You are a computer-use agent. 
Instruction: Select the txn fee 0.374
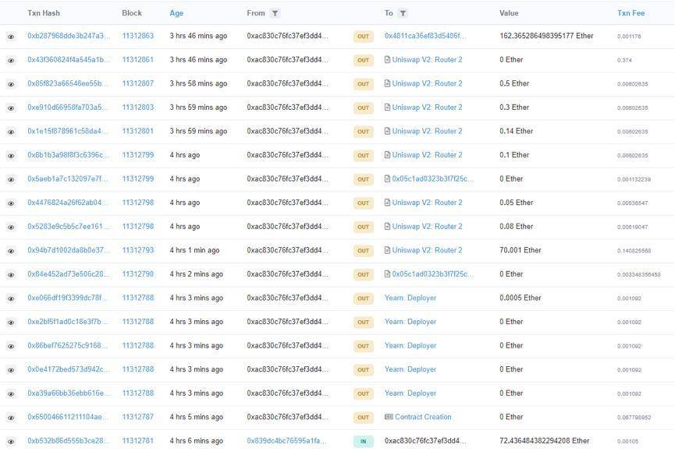tap(624, 60)
